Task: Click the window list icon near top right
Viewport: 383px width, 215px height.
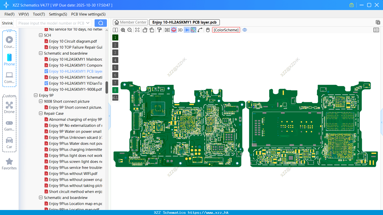Action: (x=378, y=22)
